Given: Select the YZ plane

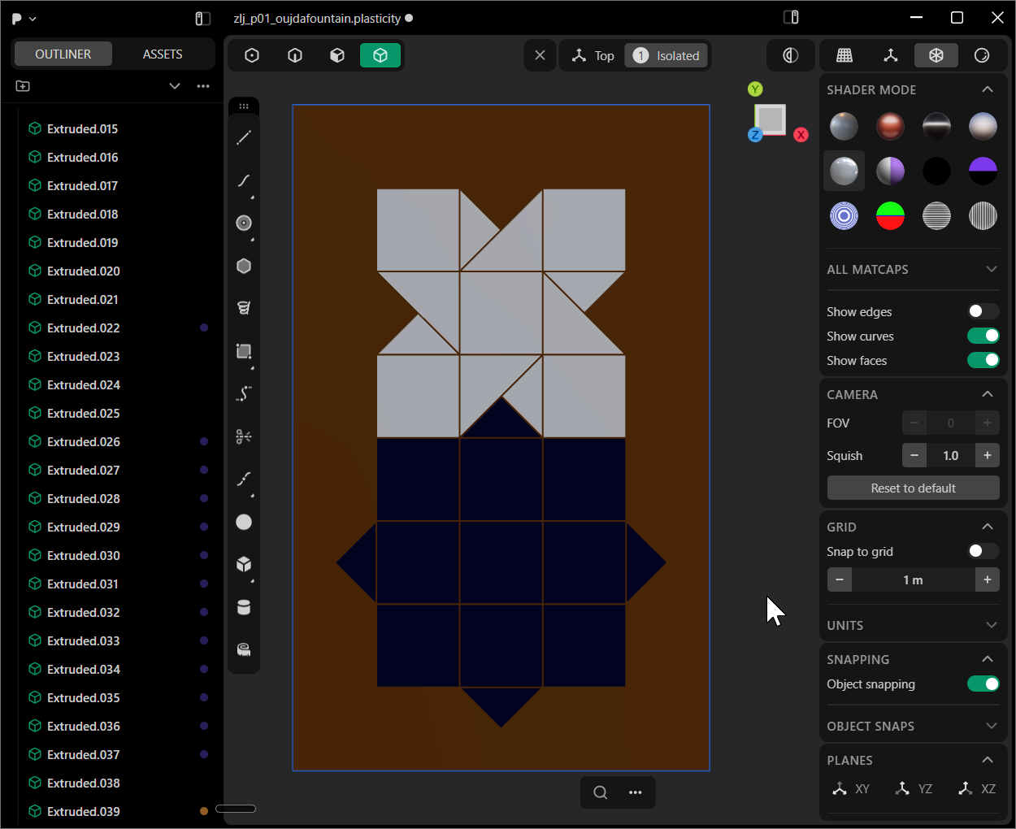Looking at the screenshot, I should point(914,788).
